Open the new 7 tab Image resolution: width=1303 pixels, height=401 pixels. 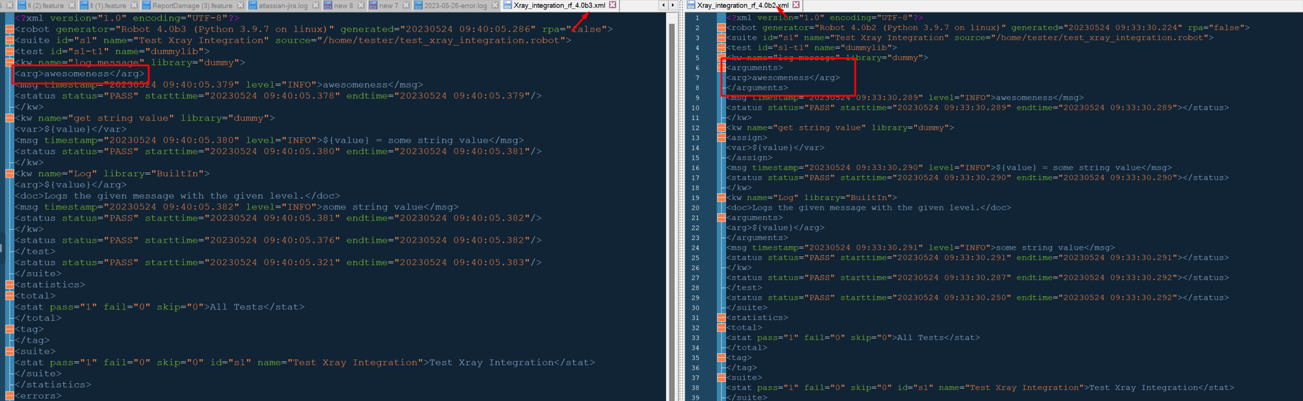388,5
